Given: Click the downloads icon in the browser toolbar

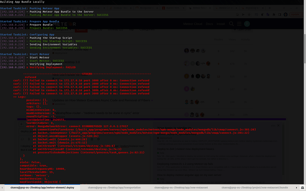Looking at the screenshot, I should [x=238, y=14].
